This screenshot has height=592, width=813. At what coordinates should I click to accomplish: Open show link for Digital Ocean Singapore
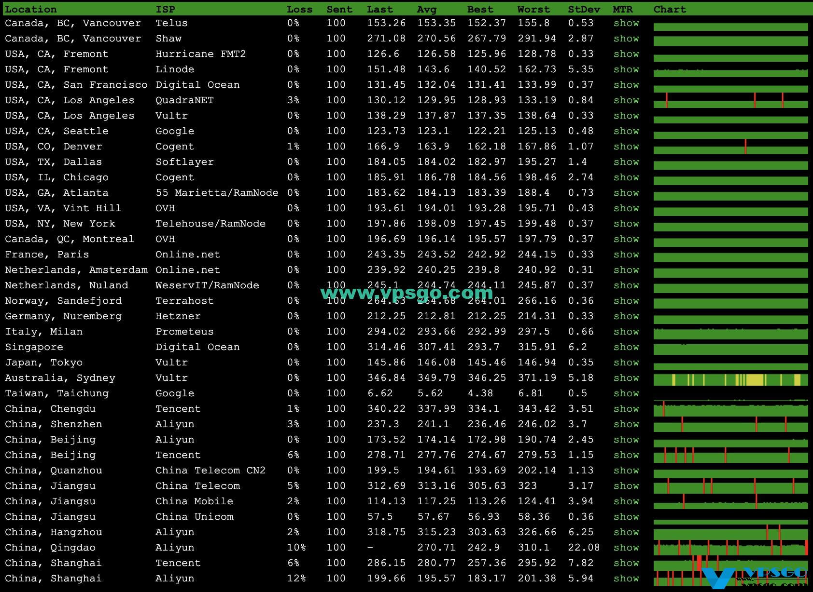(x=626, y=347)
